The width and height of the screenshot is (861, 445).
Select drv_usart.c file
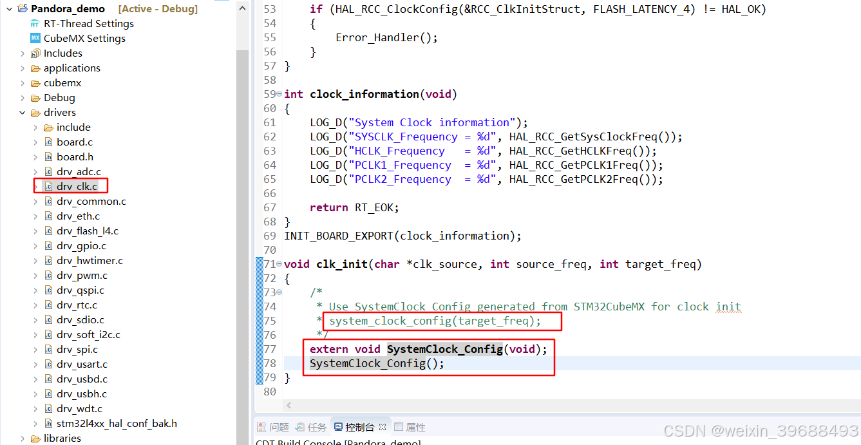[x=82, y=365]
